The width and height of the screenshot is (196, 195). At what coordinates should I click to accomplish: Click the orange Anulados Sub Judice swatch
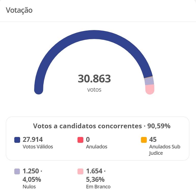144,140
